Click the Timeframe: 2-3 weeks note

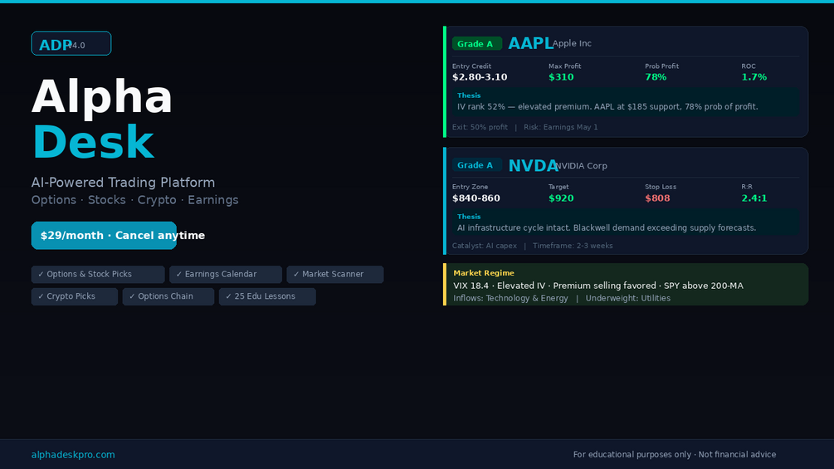(x=573, y=246)
